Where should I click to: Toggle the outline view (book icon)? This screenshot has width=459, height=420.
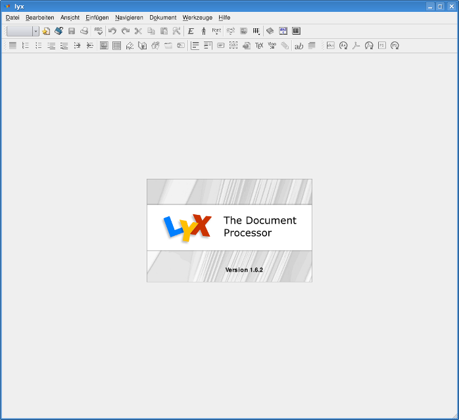pos(270,31)
